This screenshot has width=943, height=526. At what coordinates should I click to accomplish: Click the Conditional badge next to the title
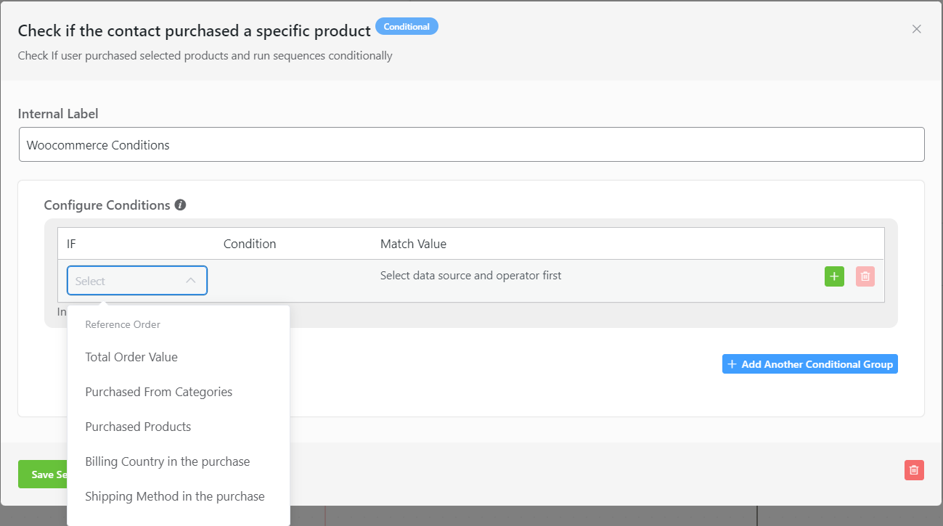click(407, 26)
